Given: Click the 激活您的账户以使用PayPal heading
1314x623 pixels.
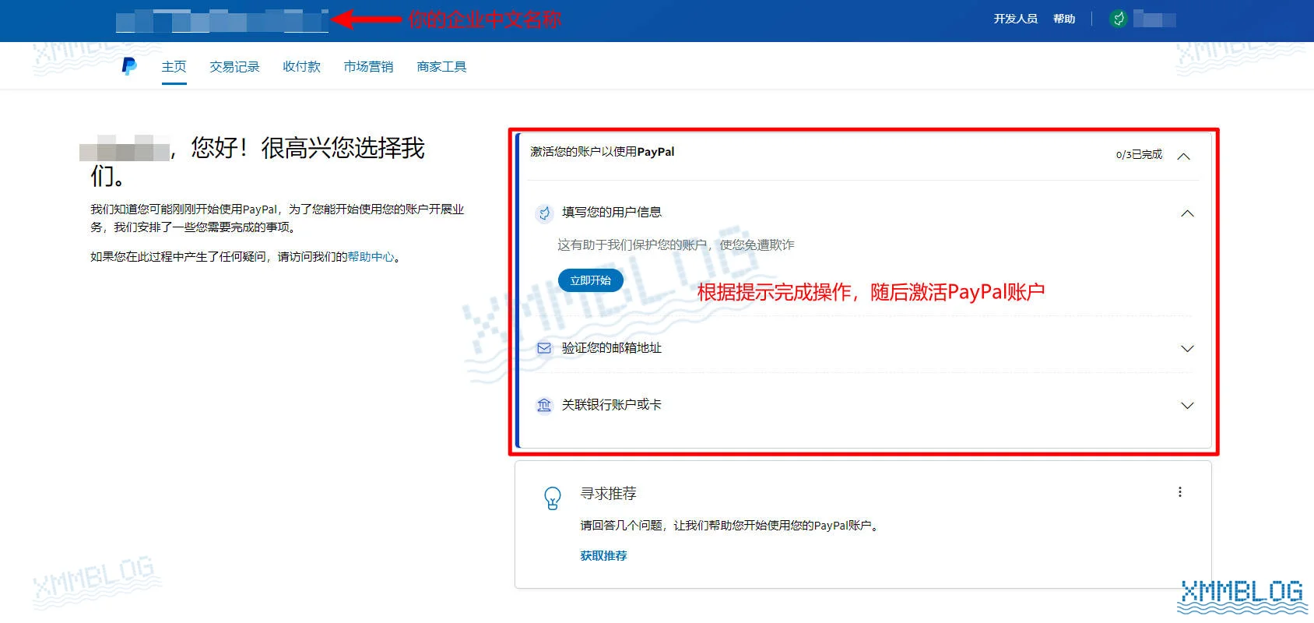Looking at the screenshot, I should (603, 152).
